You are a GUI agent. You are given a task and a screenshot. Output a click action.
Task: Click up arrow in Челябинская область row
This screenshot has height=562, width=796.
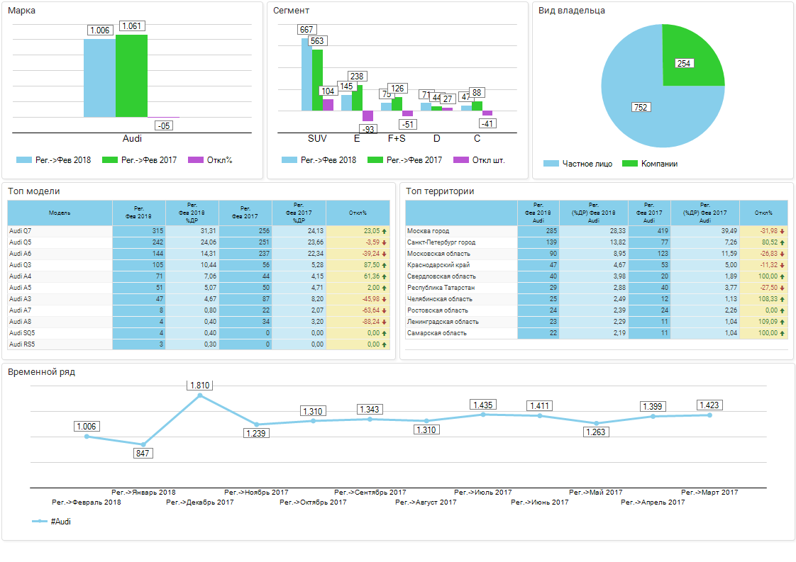782,299
